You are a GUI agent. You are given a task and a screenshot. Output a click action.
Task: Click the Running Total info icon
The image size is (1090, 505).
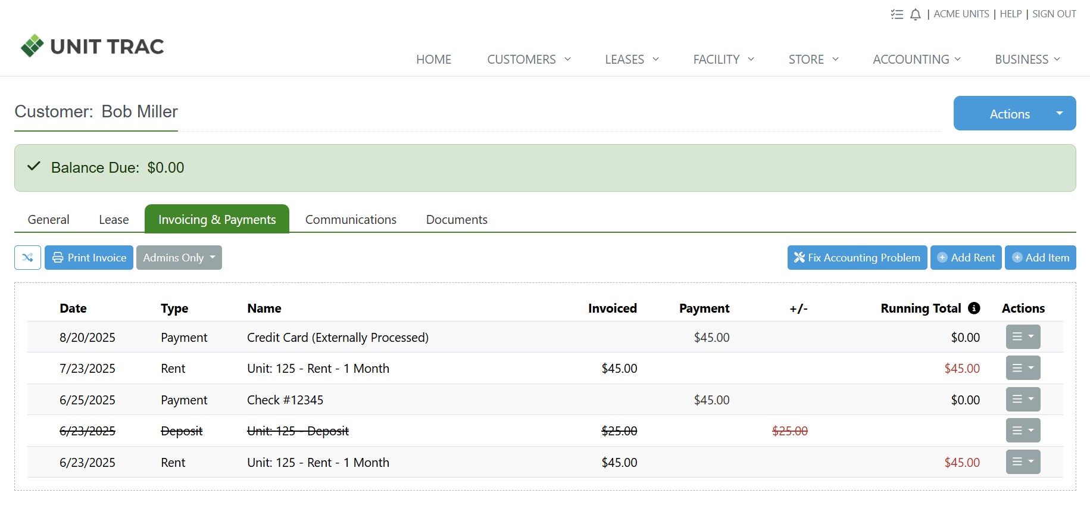pyautogui.click(x=974, y=308)
